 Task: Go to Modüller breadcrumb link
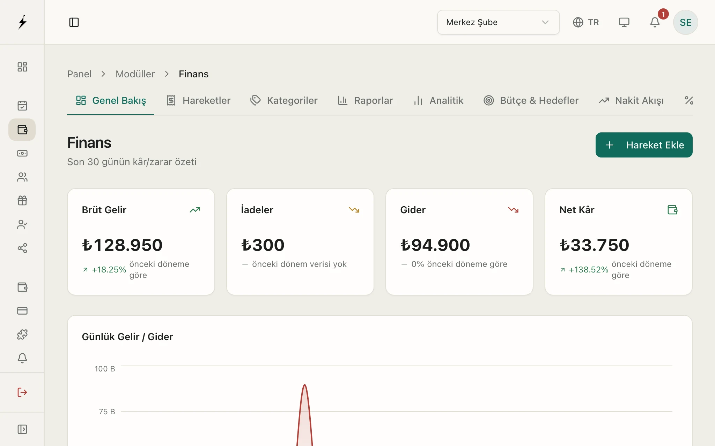coord(135,74)
